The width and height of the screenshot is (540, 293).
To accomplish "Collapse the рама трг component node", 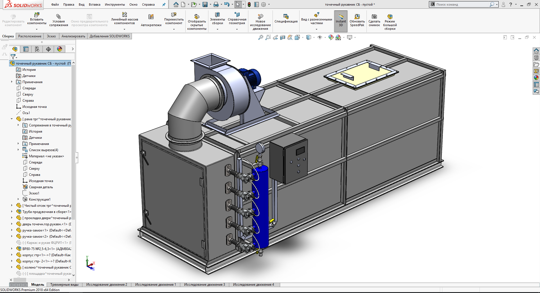I will click(12, 119).
